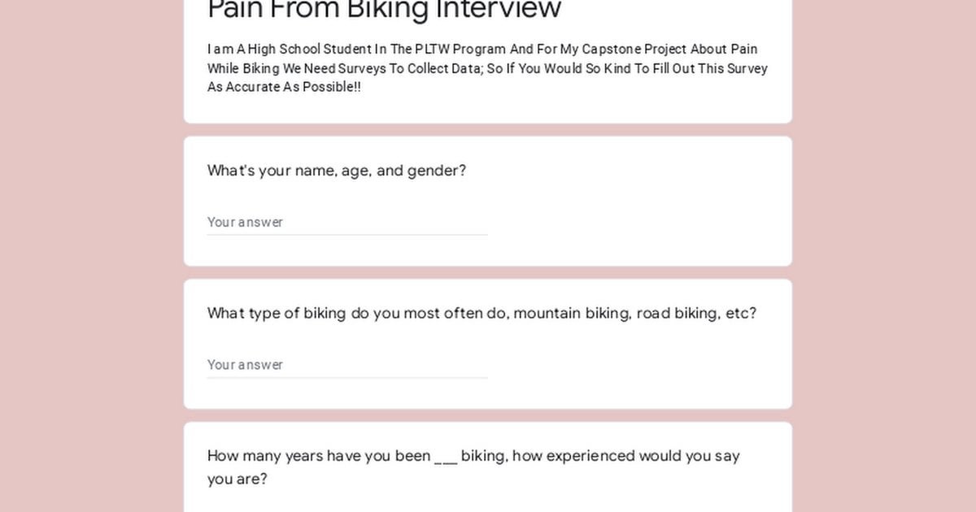The image size is (976, 512).
Task: Click the blank "___" in the years question
Action: [x=446, y=456]
